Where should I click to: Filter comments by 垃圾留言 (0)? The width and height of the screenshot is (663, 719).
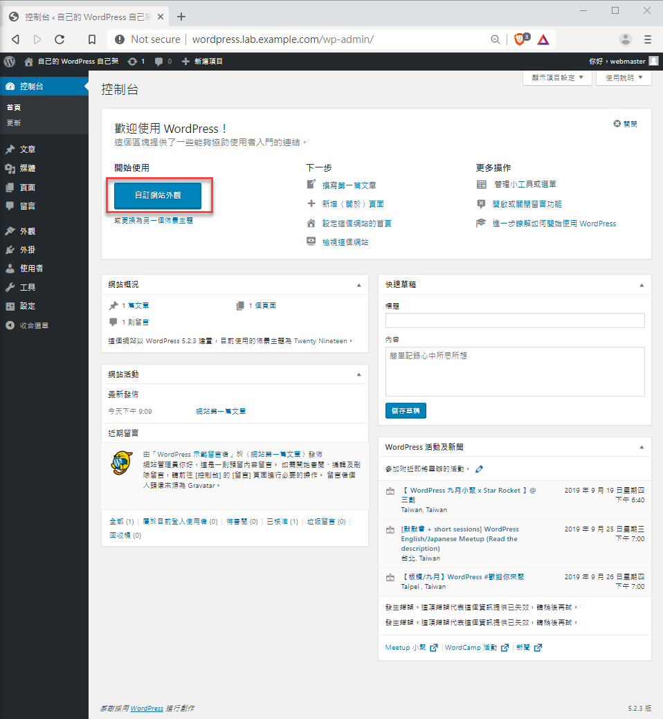(327, 521)
